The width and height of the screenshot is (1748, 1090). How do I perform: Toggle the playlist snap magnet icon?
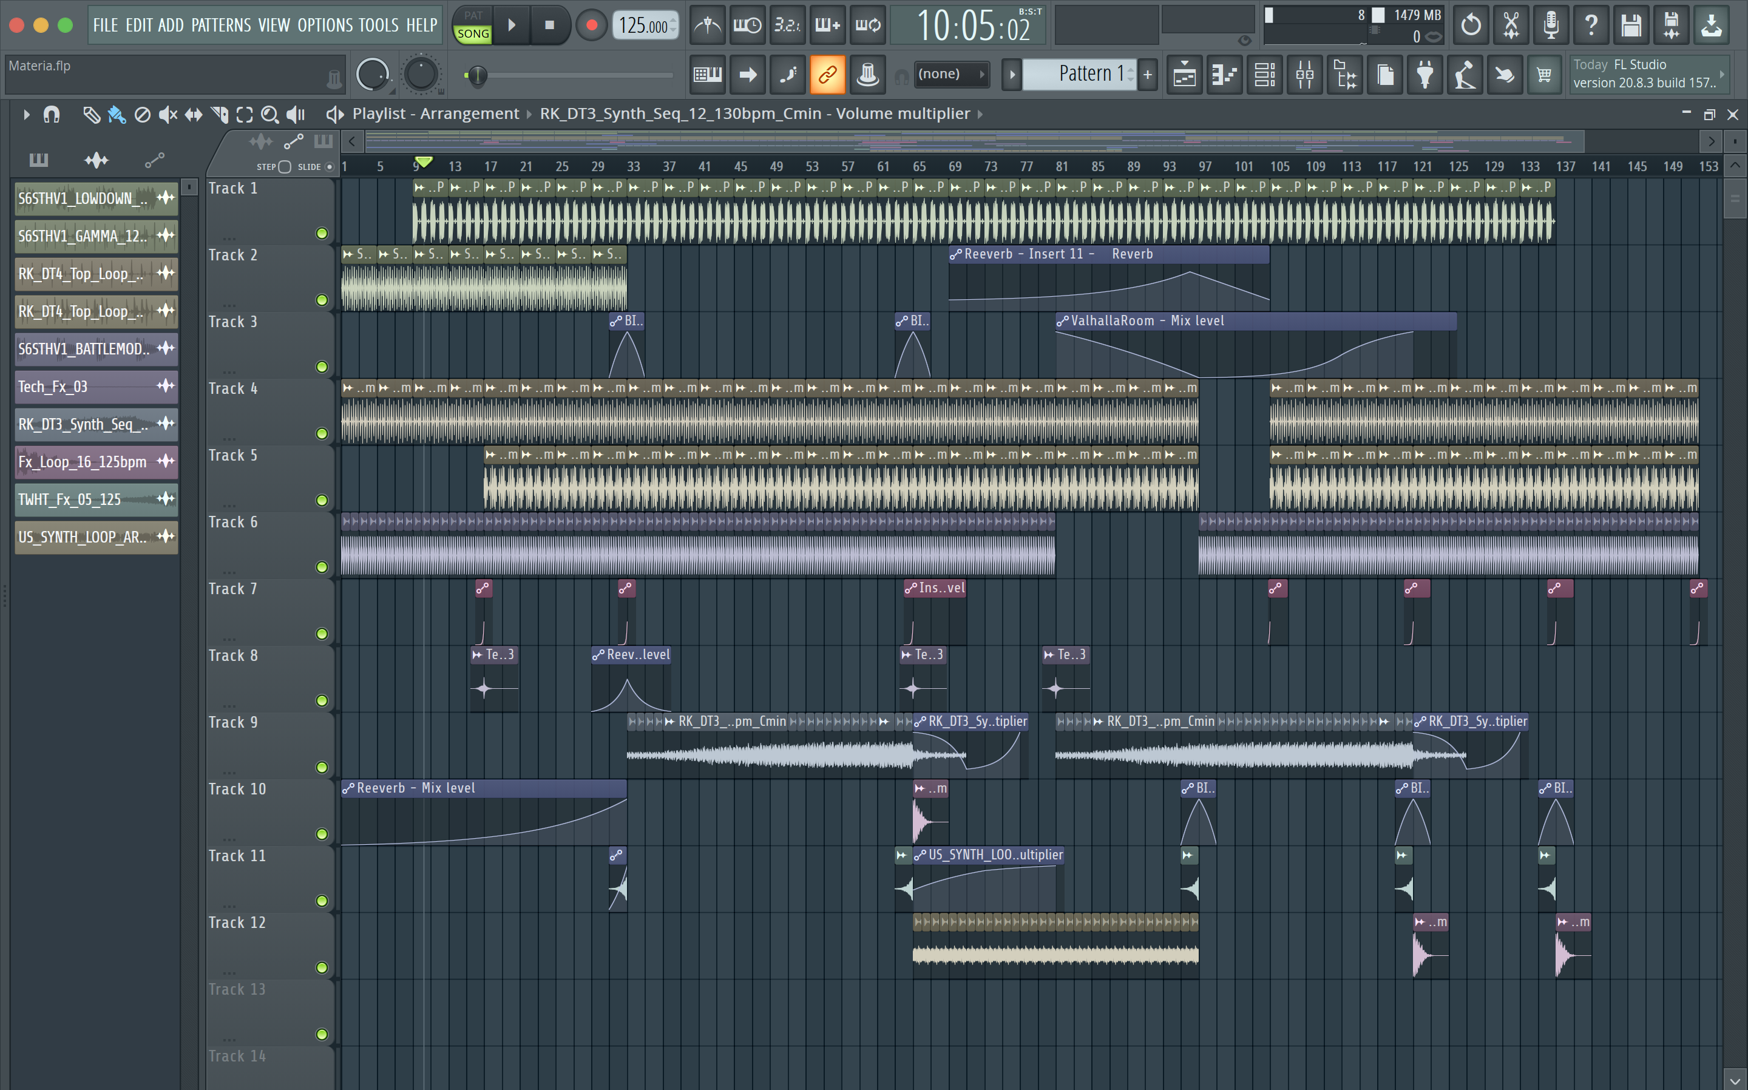pyautogui.click(x=52, y=115)
